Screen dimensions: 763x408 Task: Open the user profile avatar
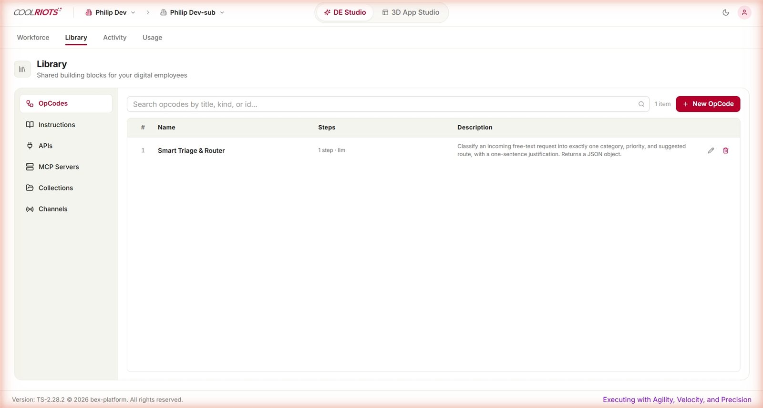point(744,12)
